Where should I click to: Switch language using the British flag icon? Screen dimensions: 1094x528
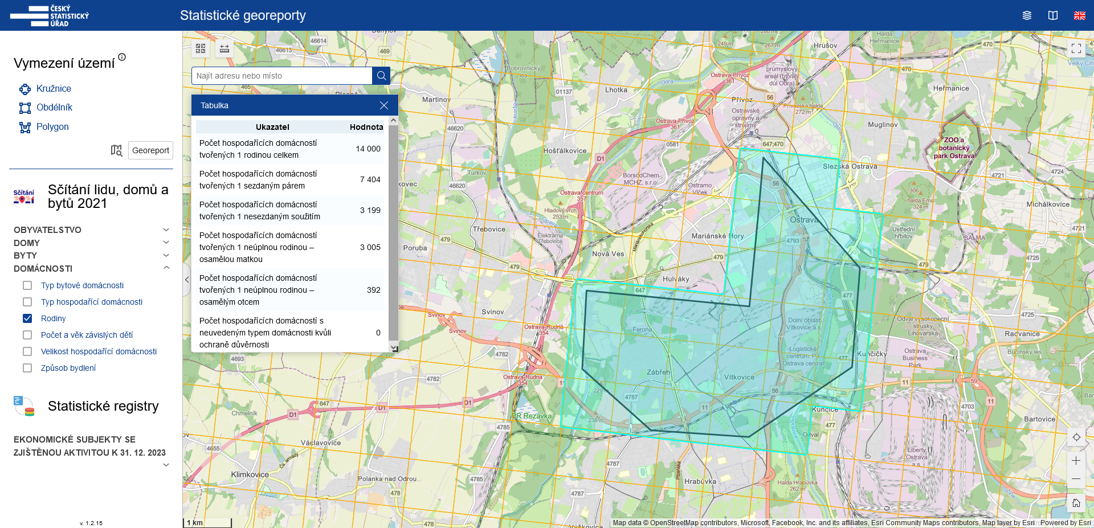coord(1079,15)
